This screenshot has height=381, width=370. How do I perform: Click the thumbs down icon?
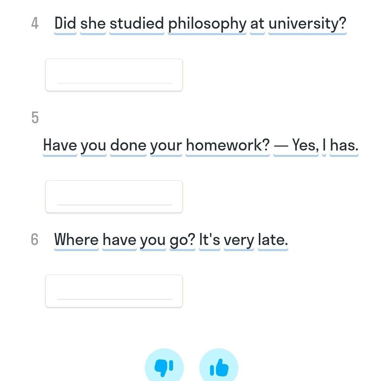[164, 367]
